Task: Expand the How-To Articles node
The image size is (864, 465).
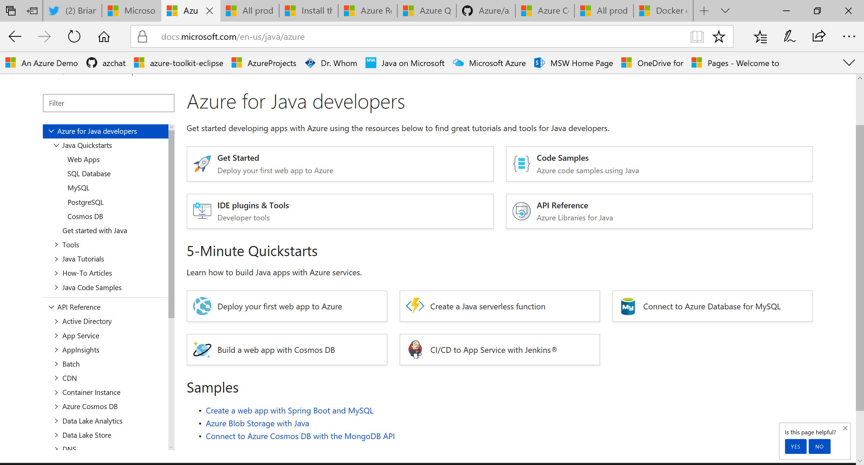Action: pyautogui.click(x=56, y=273)
